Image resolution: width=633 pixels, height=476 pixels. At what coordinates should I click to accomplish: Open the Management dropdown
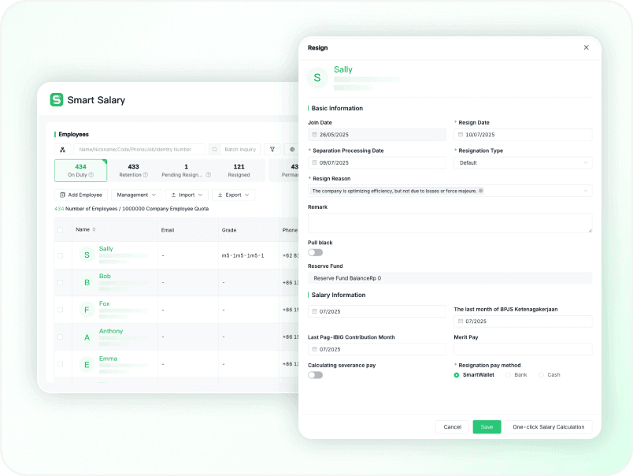pyautogui.click(x=136, y=195)
